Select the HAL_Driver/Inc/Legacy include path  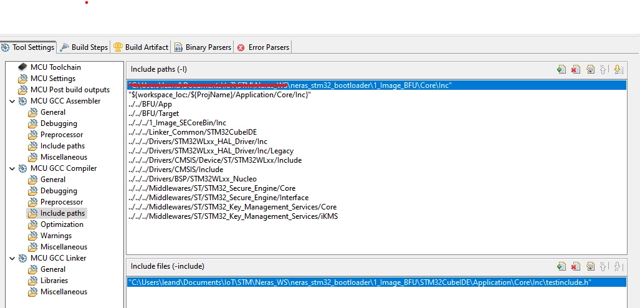click(376, 151)
